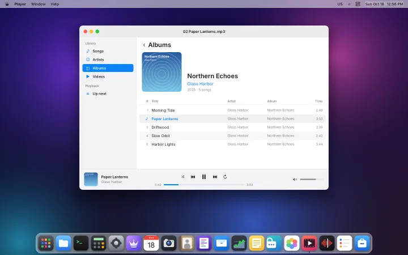
Task: Click the Artist column header
Action: (232, 101)
